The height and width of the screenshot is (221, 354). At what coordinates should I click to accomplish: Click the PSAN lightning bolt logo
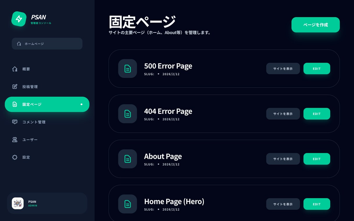19,19
